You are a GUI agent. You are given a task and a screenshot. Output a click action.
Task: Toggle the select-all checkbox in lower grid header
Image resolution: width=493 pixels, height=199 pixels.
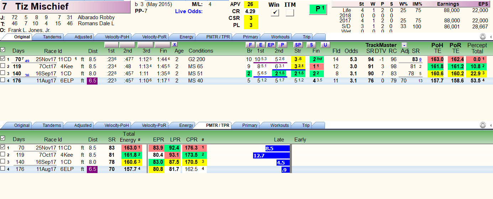(x=3, y=138)
